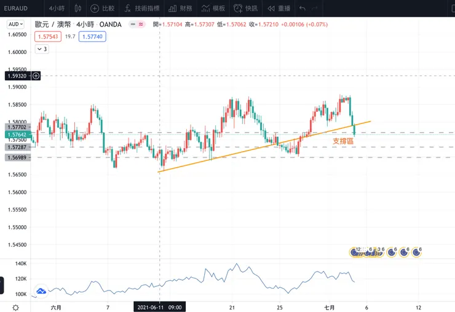Click the last economic event marker
The width and height of the screenshot is (455, 312).
pos(417,252)
